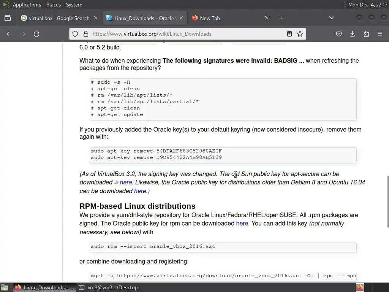Close the Linux_Downloads tab
Image resolution: width=389 pixels, height=292 pixels.
point(181,18)
